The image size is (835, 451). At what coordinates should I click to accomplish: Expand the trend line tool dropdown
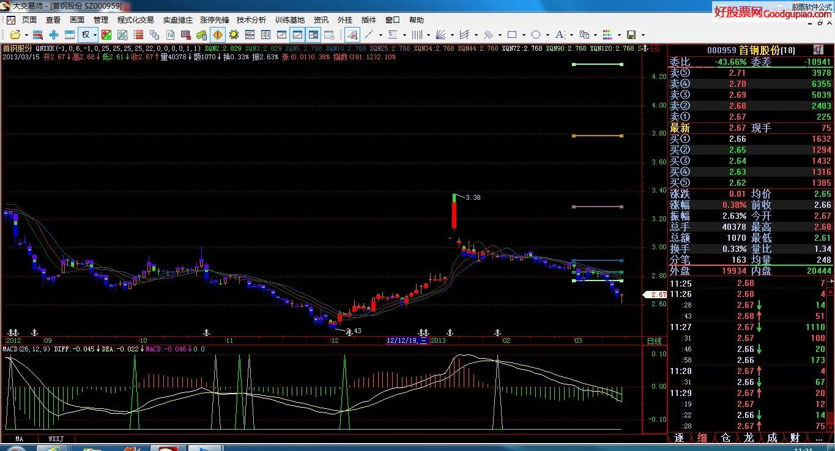coord(380,35)
